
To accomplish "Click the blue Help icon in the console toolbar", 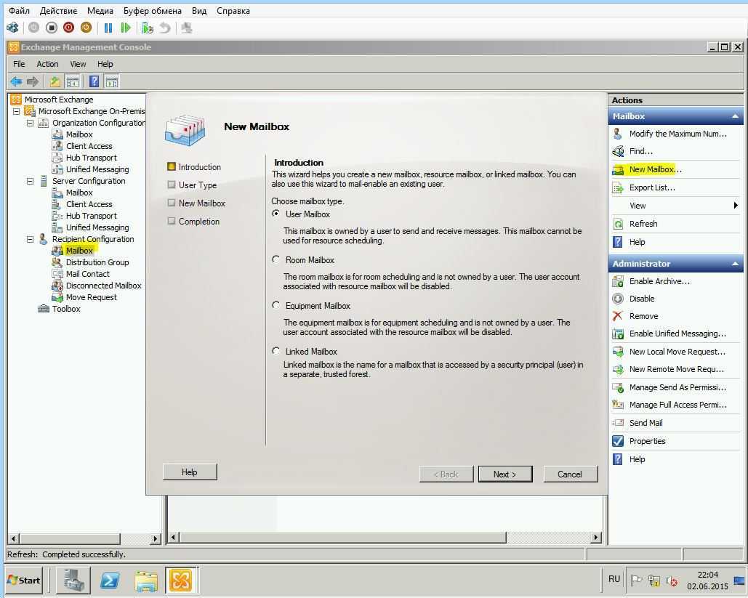I will (94, 81).
